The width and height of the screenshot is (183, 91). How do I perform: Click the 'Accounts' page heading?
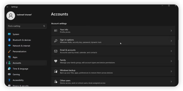(x=60, y=14)
